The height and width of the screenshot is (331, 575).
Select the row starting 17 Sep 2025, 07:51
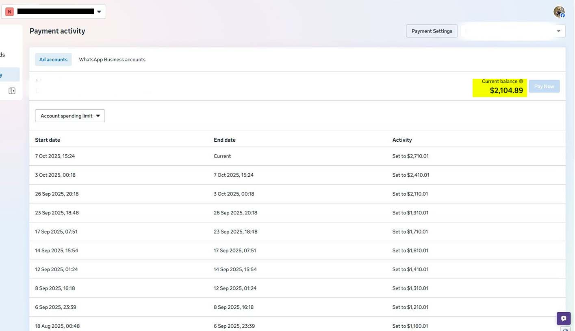point(297,231)
